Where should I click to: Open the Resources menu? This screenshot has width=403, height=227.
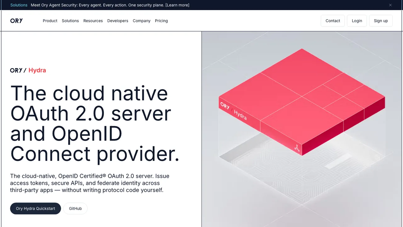pos(93,21)
